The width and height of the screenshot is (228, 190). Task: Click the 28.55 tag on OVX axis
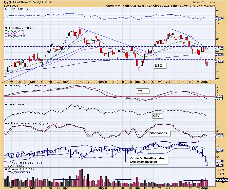tap(219, 150)
